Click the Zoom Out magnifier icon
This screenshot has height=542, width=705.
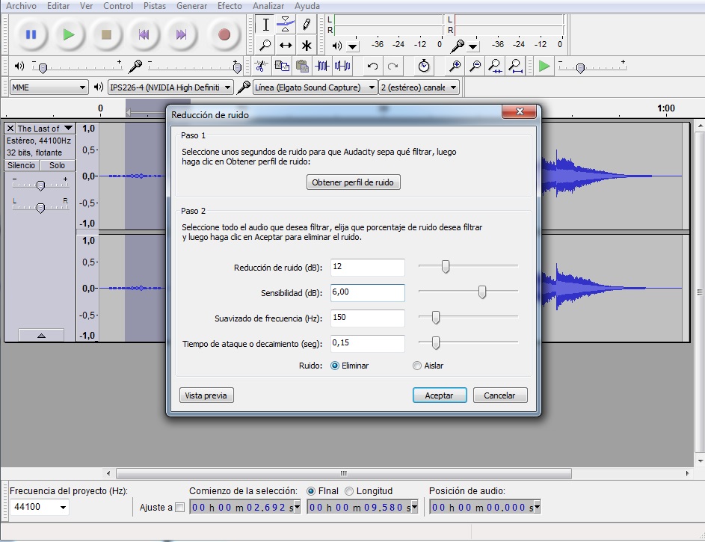(x=475, y=67)
